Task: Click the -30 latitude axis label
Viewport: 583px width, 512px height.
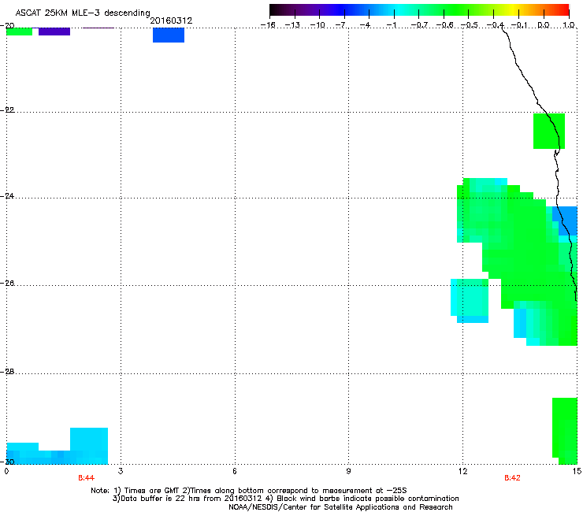Action: [x=7, y=462]
